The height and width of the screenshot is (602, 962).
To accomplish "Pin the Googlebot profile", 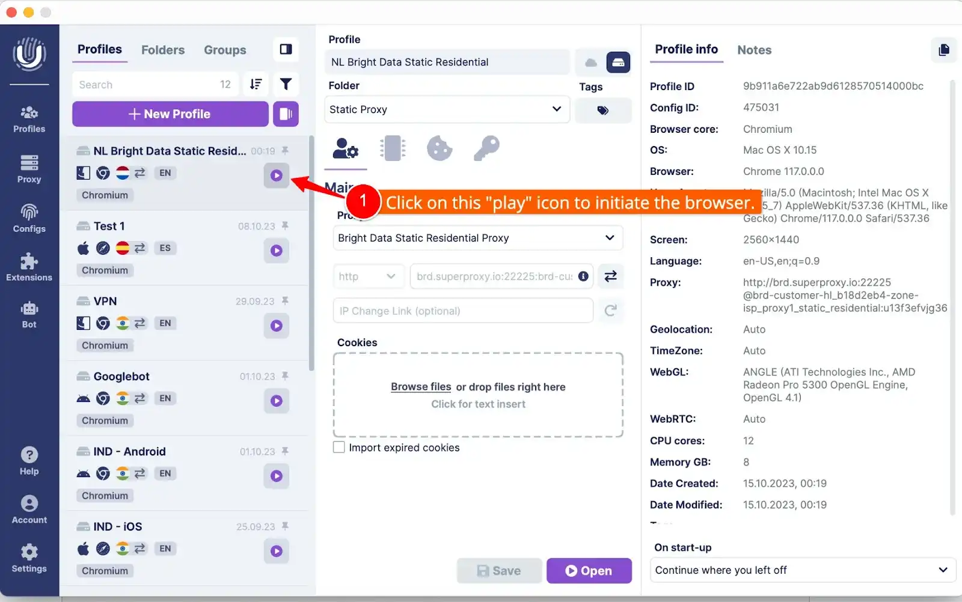I will tap(285, 375).
